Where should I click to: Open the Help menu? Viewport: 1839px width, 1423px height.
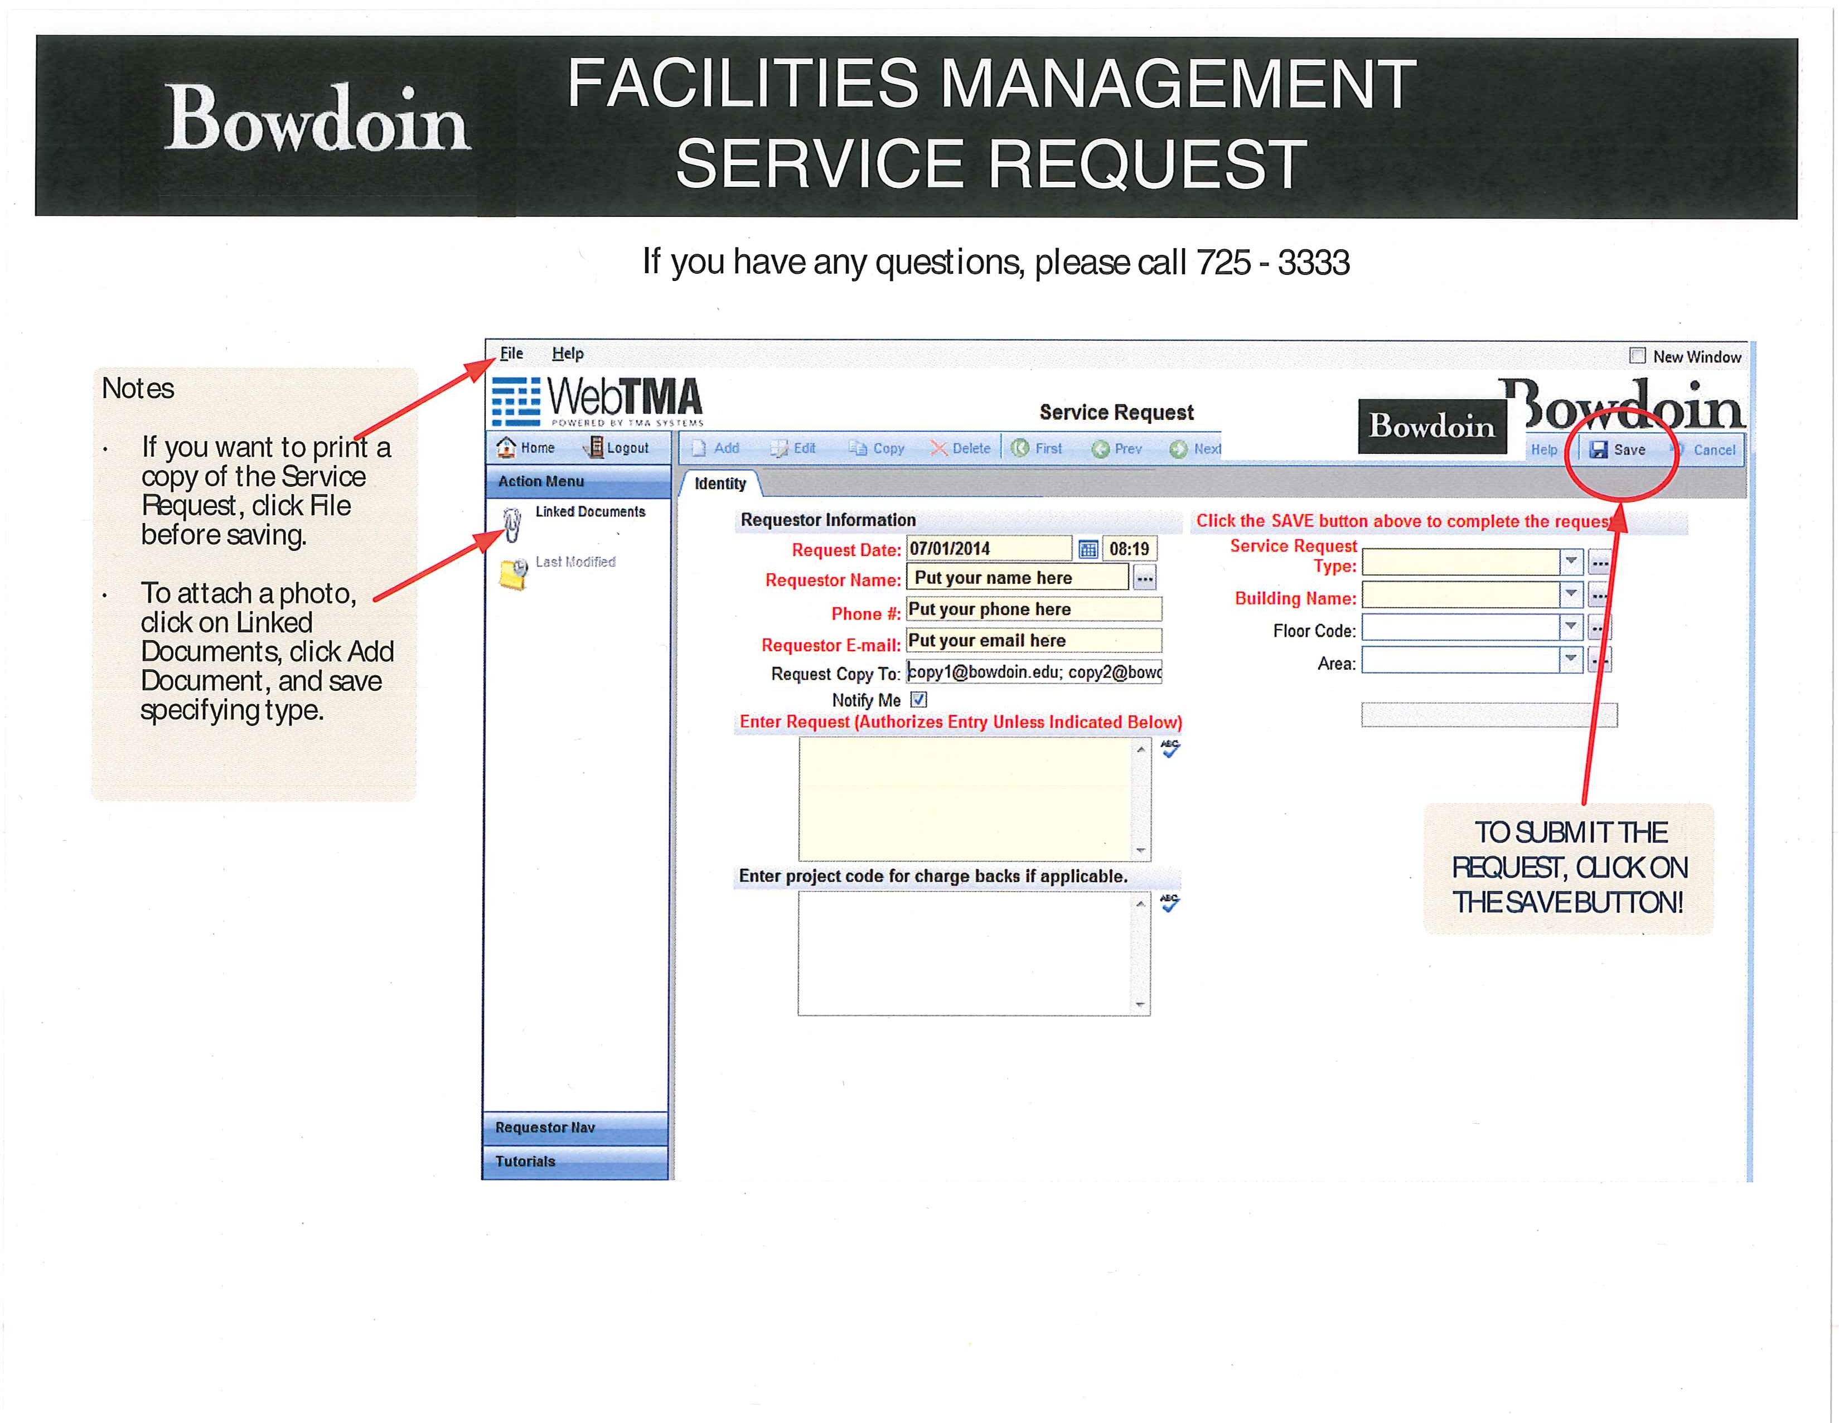(569, 354)
